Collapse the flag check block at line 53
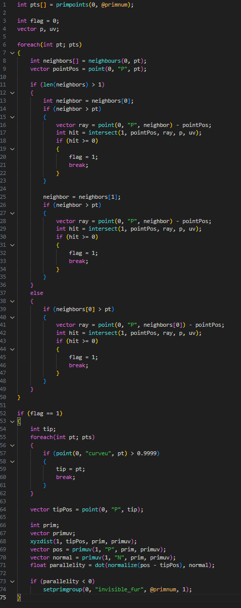The width and height of the screenshot is (241, 608). 11,421
